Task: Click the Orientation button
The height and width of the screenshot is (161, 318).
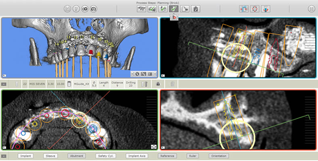Action: click(218, 156)
